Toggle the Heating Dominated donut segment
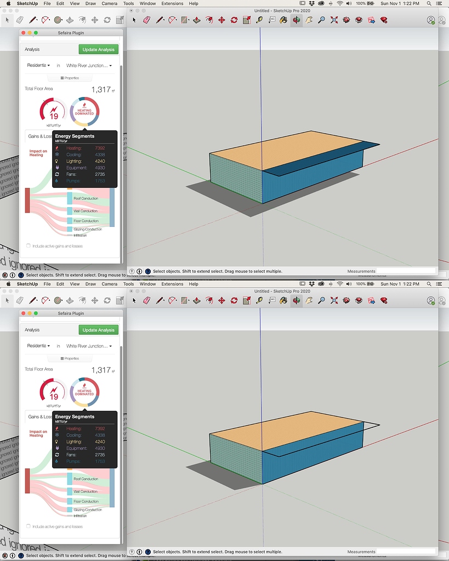 point(85,112)
